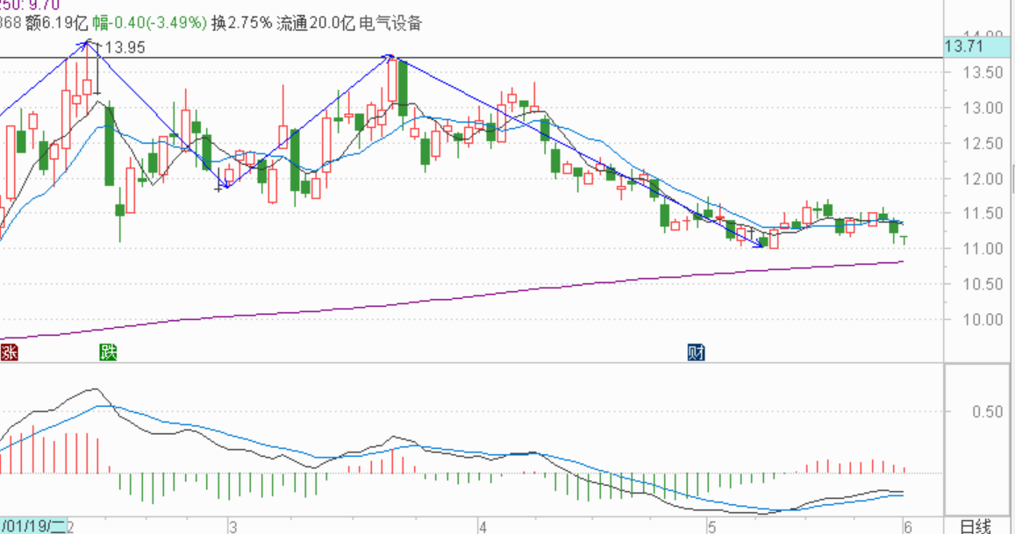Click the red 涨 marker icon

tap(10, 352)
